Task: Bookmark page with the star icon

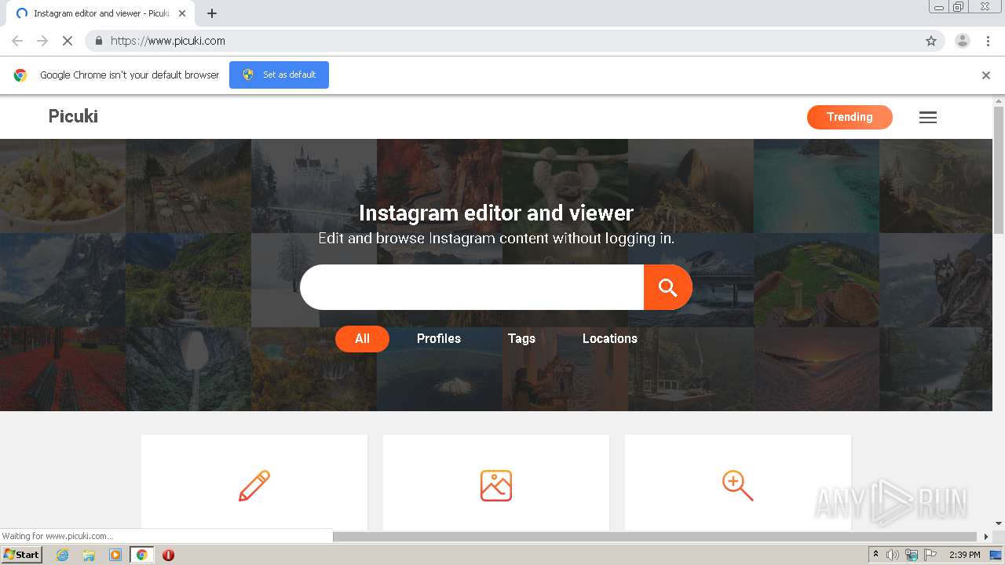Action: click(931, 41)
